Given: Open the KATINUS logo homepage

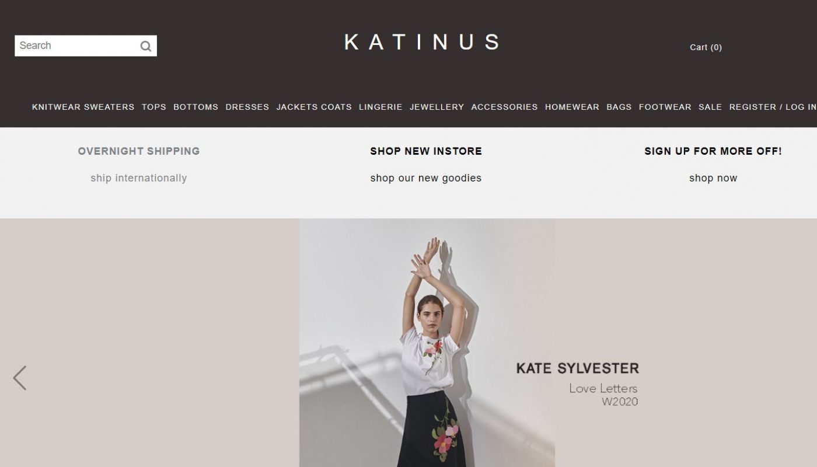Looking at the screenshot, I should [x=421, y=42].
